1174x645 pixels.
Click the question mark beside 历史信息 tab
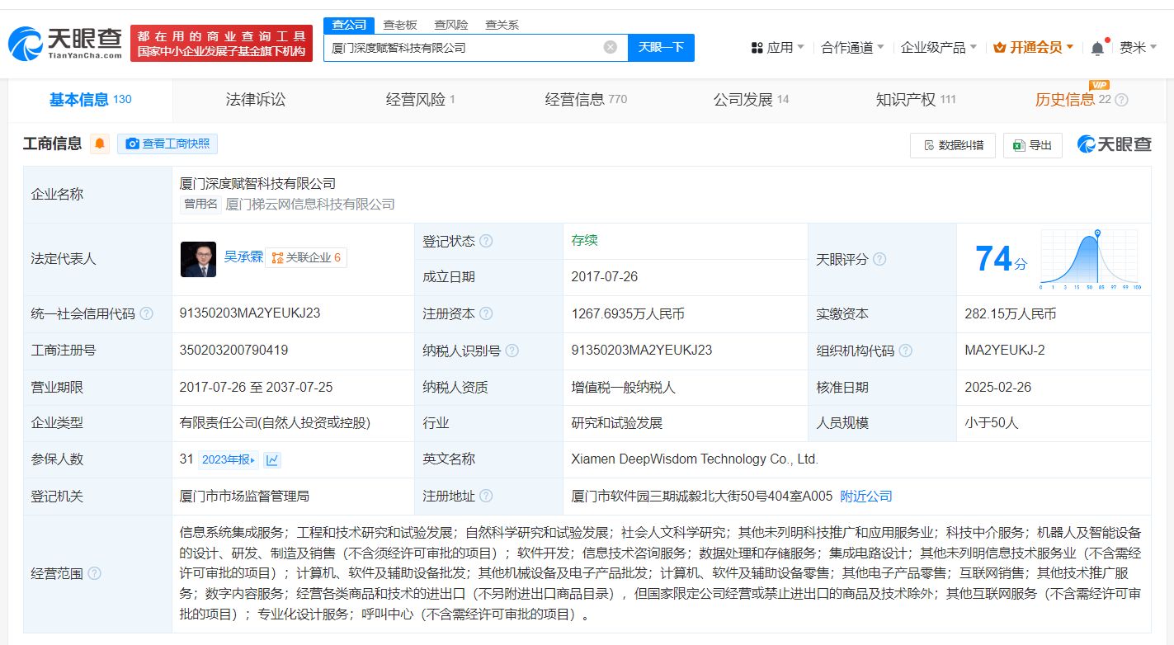[x=1121, y=100]
